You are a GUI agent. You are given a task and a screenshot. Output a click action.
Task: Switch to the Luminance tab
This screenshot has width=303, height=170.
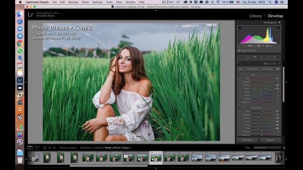coord(267,69)
